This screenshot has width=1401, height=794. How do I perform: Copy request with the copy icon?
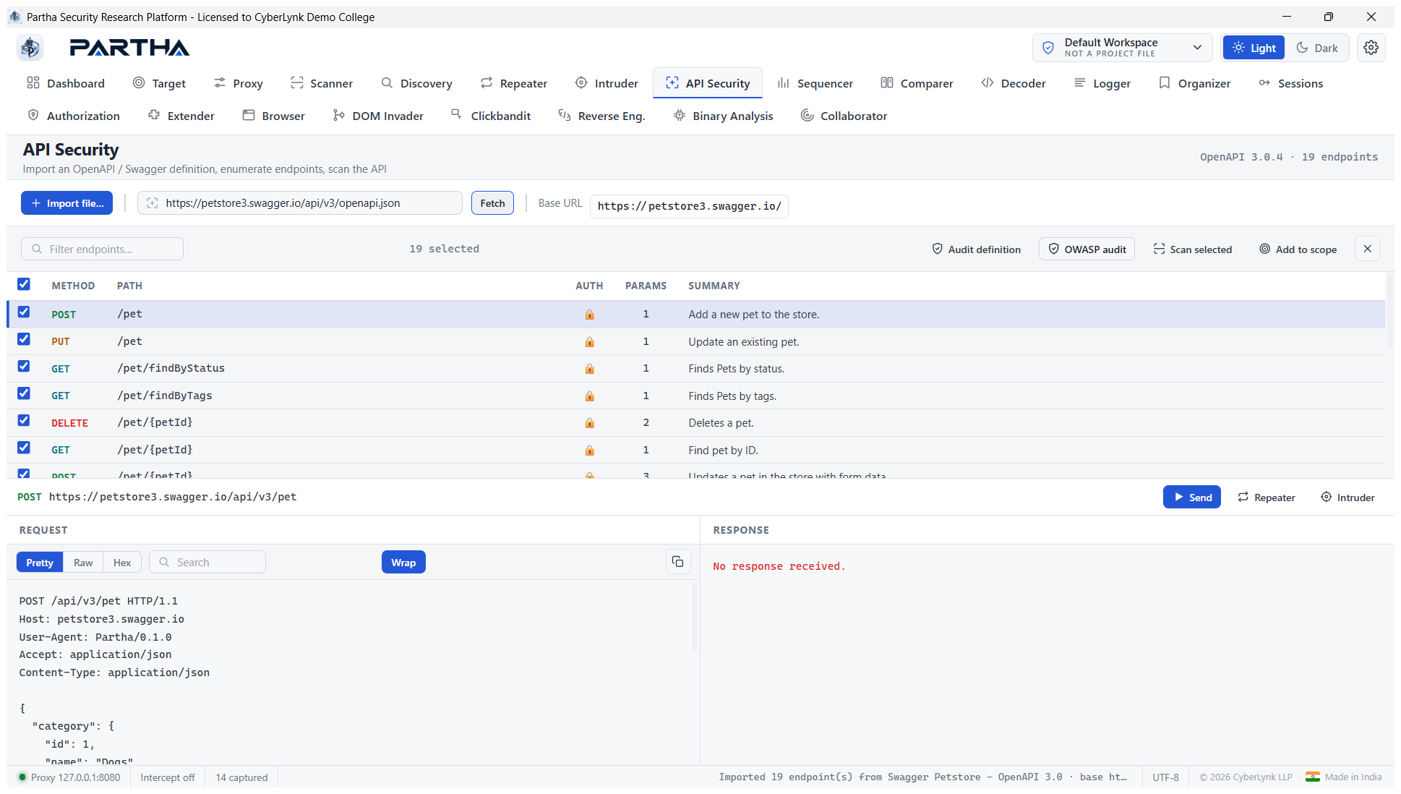[x=677, y=562]
